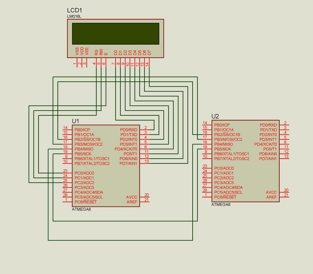Select PB0/ICP pin label on U2
Image resolution: width=313 pixels, height=274 pixels.
pos(222,125)
